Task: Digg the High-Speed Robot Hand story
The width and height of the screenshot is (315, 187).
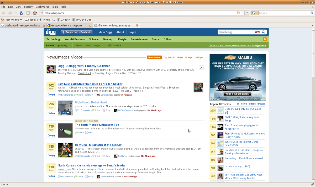Action: point(51,113)
